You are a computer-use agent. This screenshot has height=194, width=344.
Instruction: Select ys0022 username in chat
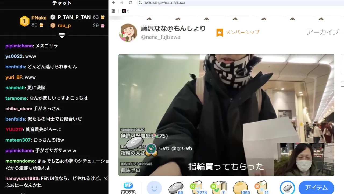point(14,56)
